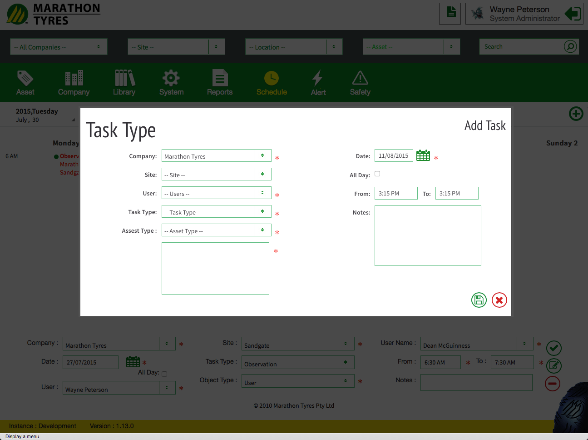The height and width of the screenshot is (440, 588).
Task: Open the calendar picker beside Date field
Action: [x=423, y=155]
